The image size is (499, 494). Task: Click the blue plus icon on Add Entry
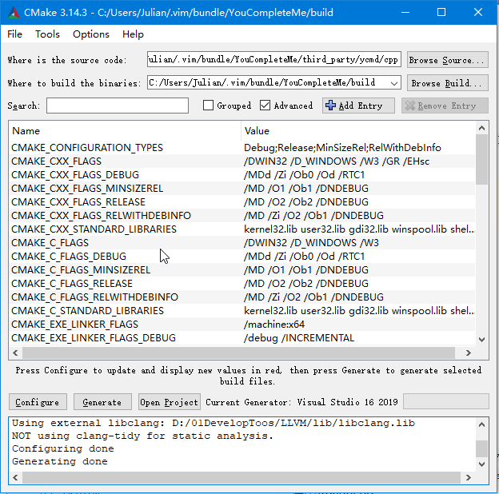tap(330, 106)
